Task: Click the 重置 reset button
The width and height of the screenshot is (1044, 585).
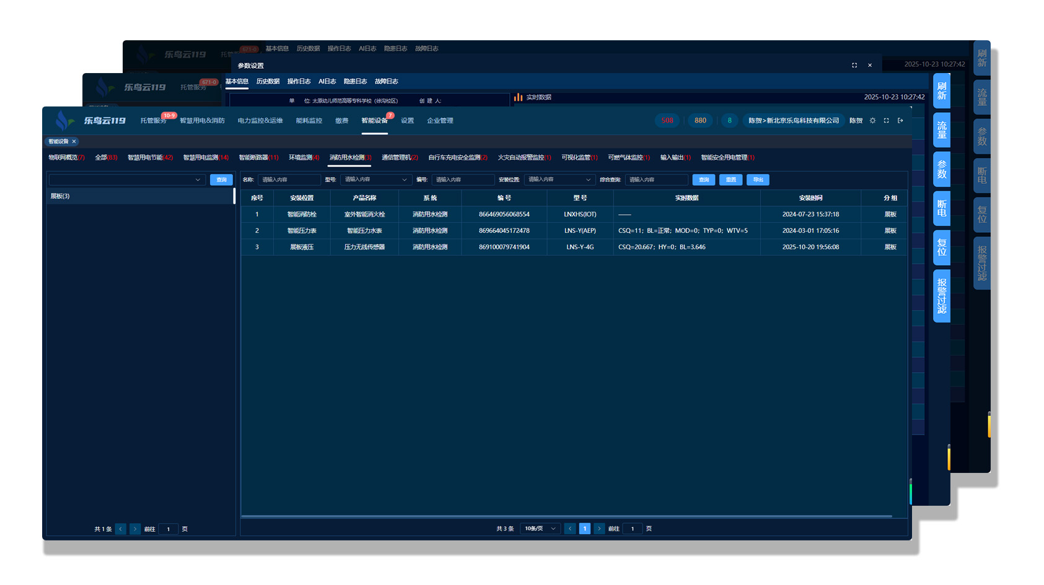Action: coord(730,180)
